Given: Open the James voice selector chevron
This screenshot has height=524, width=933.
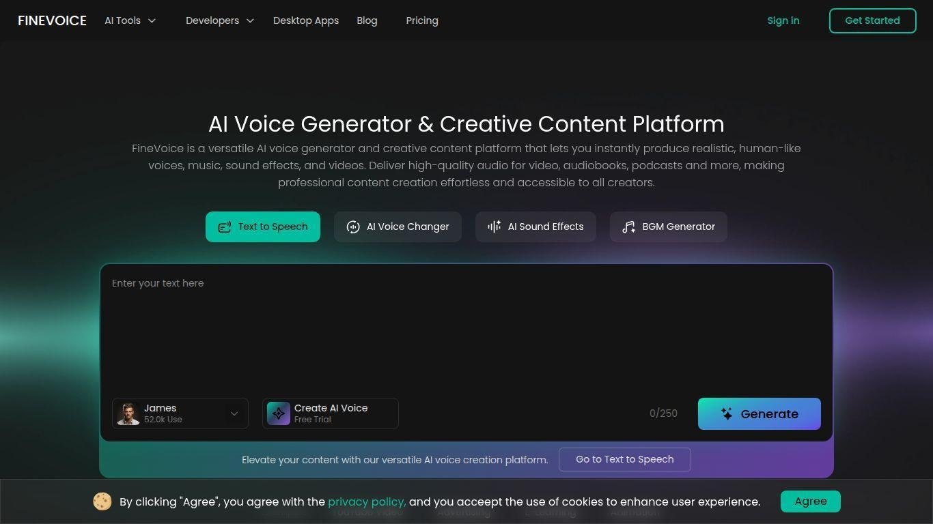Looking at the screenshot, I should coord(234,413).
